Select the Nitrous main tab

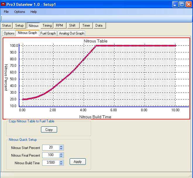click(x=33, y=25)
